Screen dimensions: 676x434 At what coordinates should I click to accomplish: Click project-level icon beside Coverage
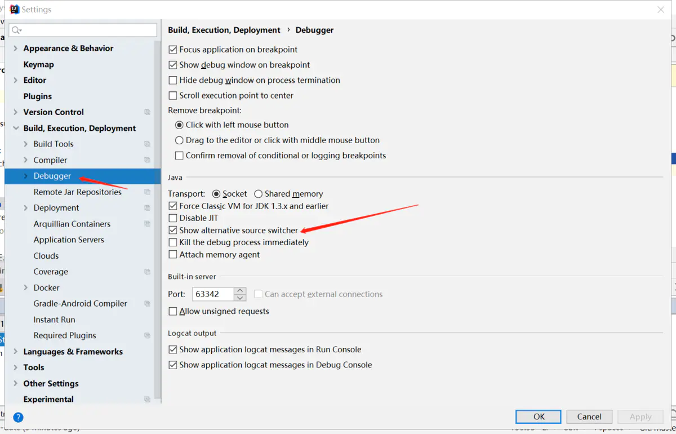pyautogui.click(x=148, y=272)
